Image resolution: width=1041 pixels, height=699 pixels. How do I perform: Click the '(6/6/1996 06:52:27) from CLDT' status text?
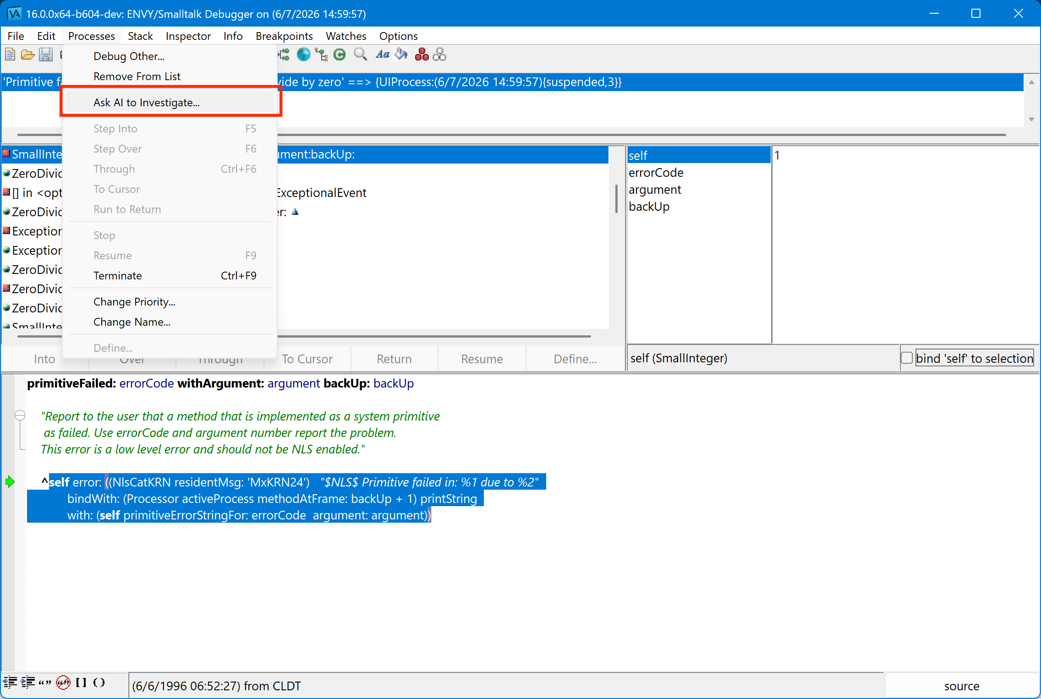pos(216,686)
